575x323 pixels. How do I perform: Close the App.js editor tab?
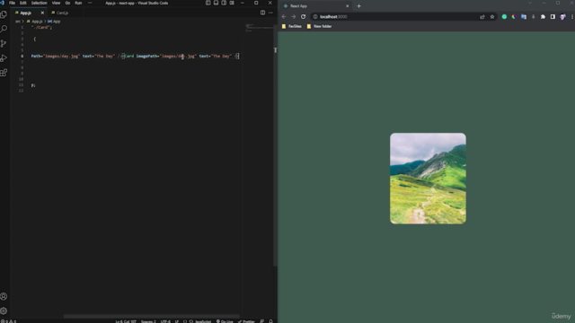[x=42, y=13]
